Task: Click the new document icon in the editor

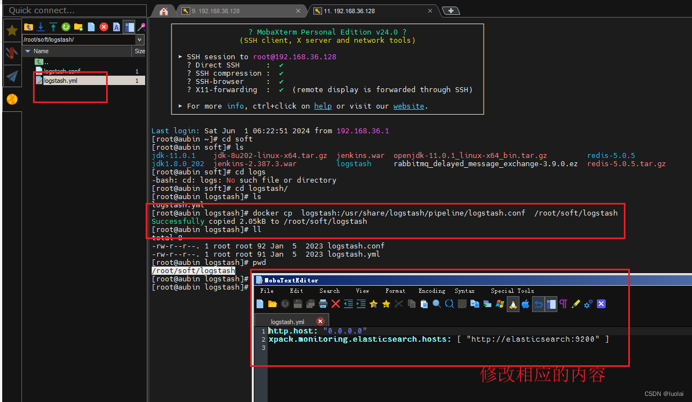Action: pos(260,304)
